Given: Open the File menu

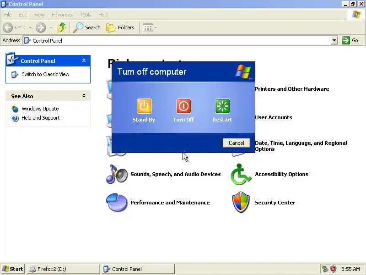Looking at the screenshot, I should click(x=8, y=15).
